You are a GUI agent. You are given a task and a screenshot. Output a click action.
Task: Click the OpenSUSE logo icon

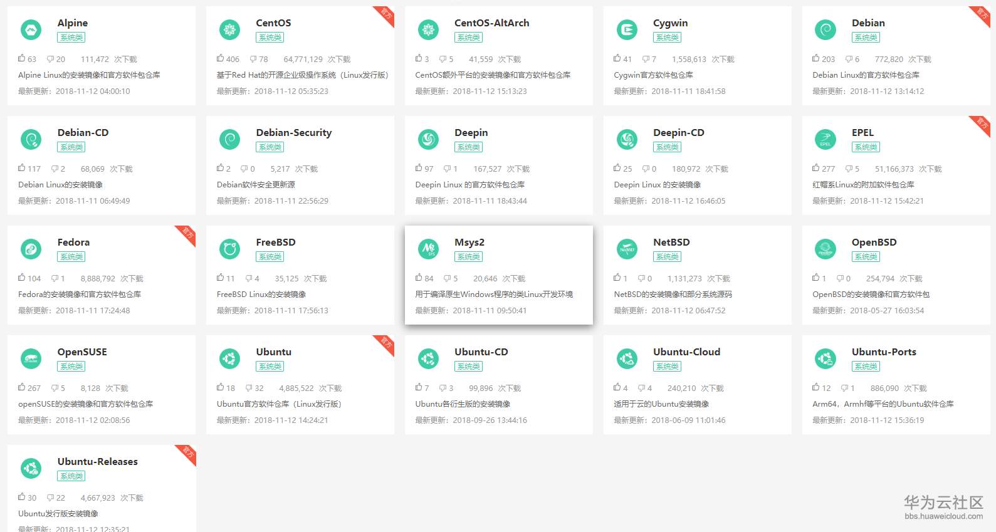pyautogui.click(x=31, y=358)
